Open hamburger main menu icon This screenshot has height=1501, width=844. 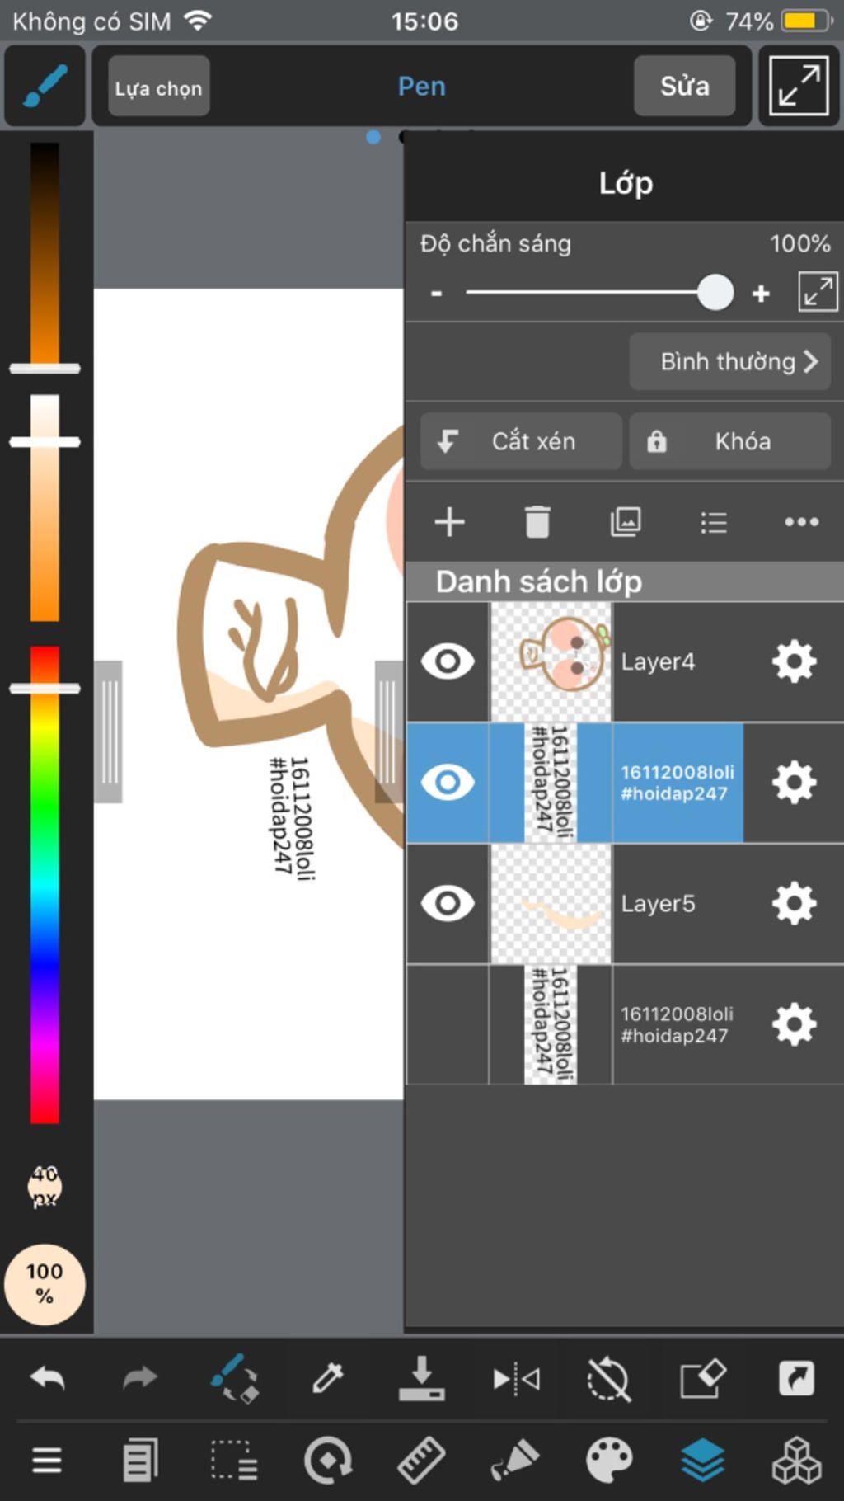47,1460
